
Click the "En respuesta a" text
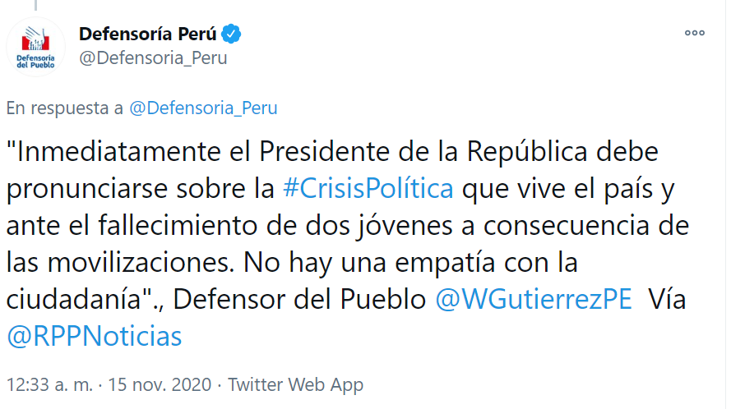click(x=64, y=108)
